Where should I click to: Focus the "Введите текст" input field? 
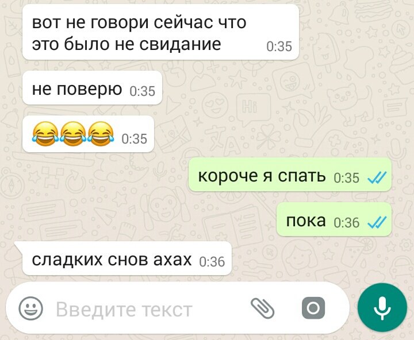pyautogui.click(x=124, y=310)
